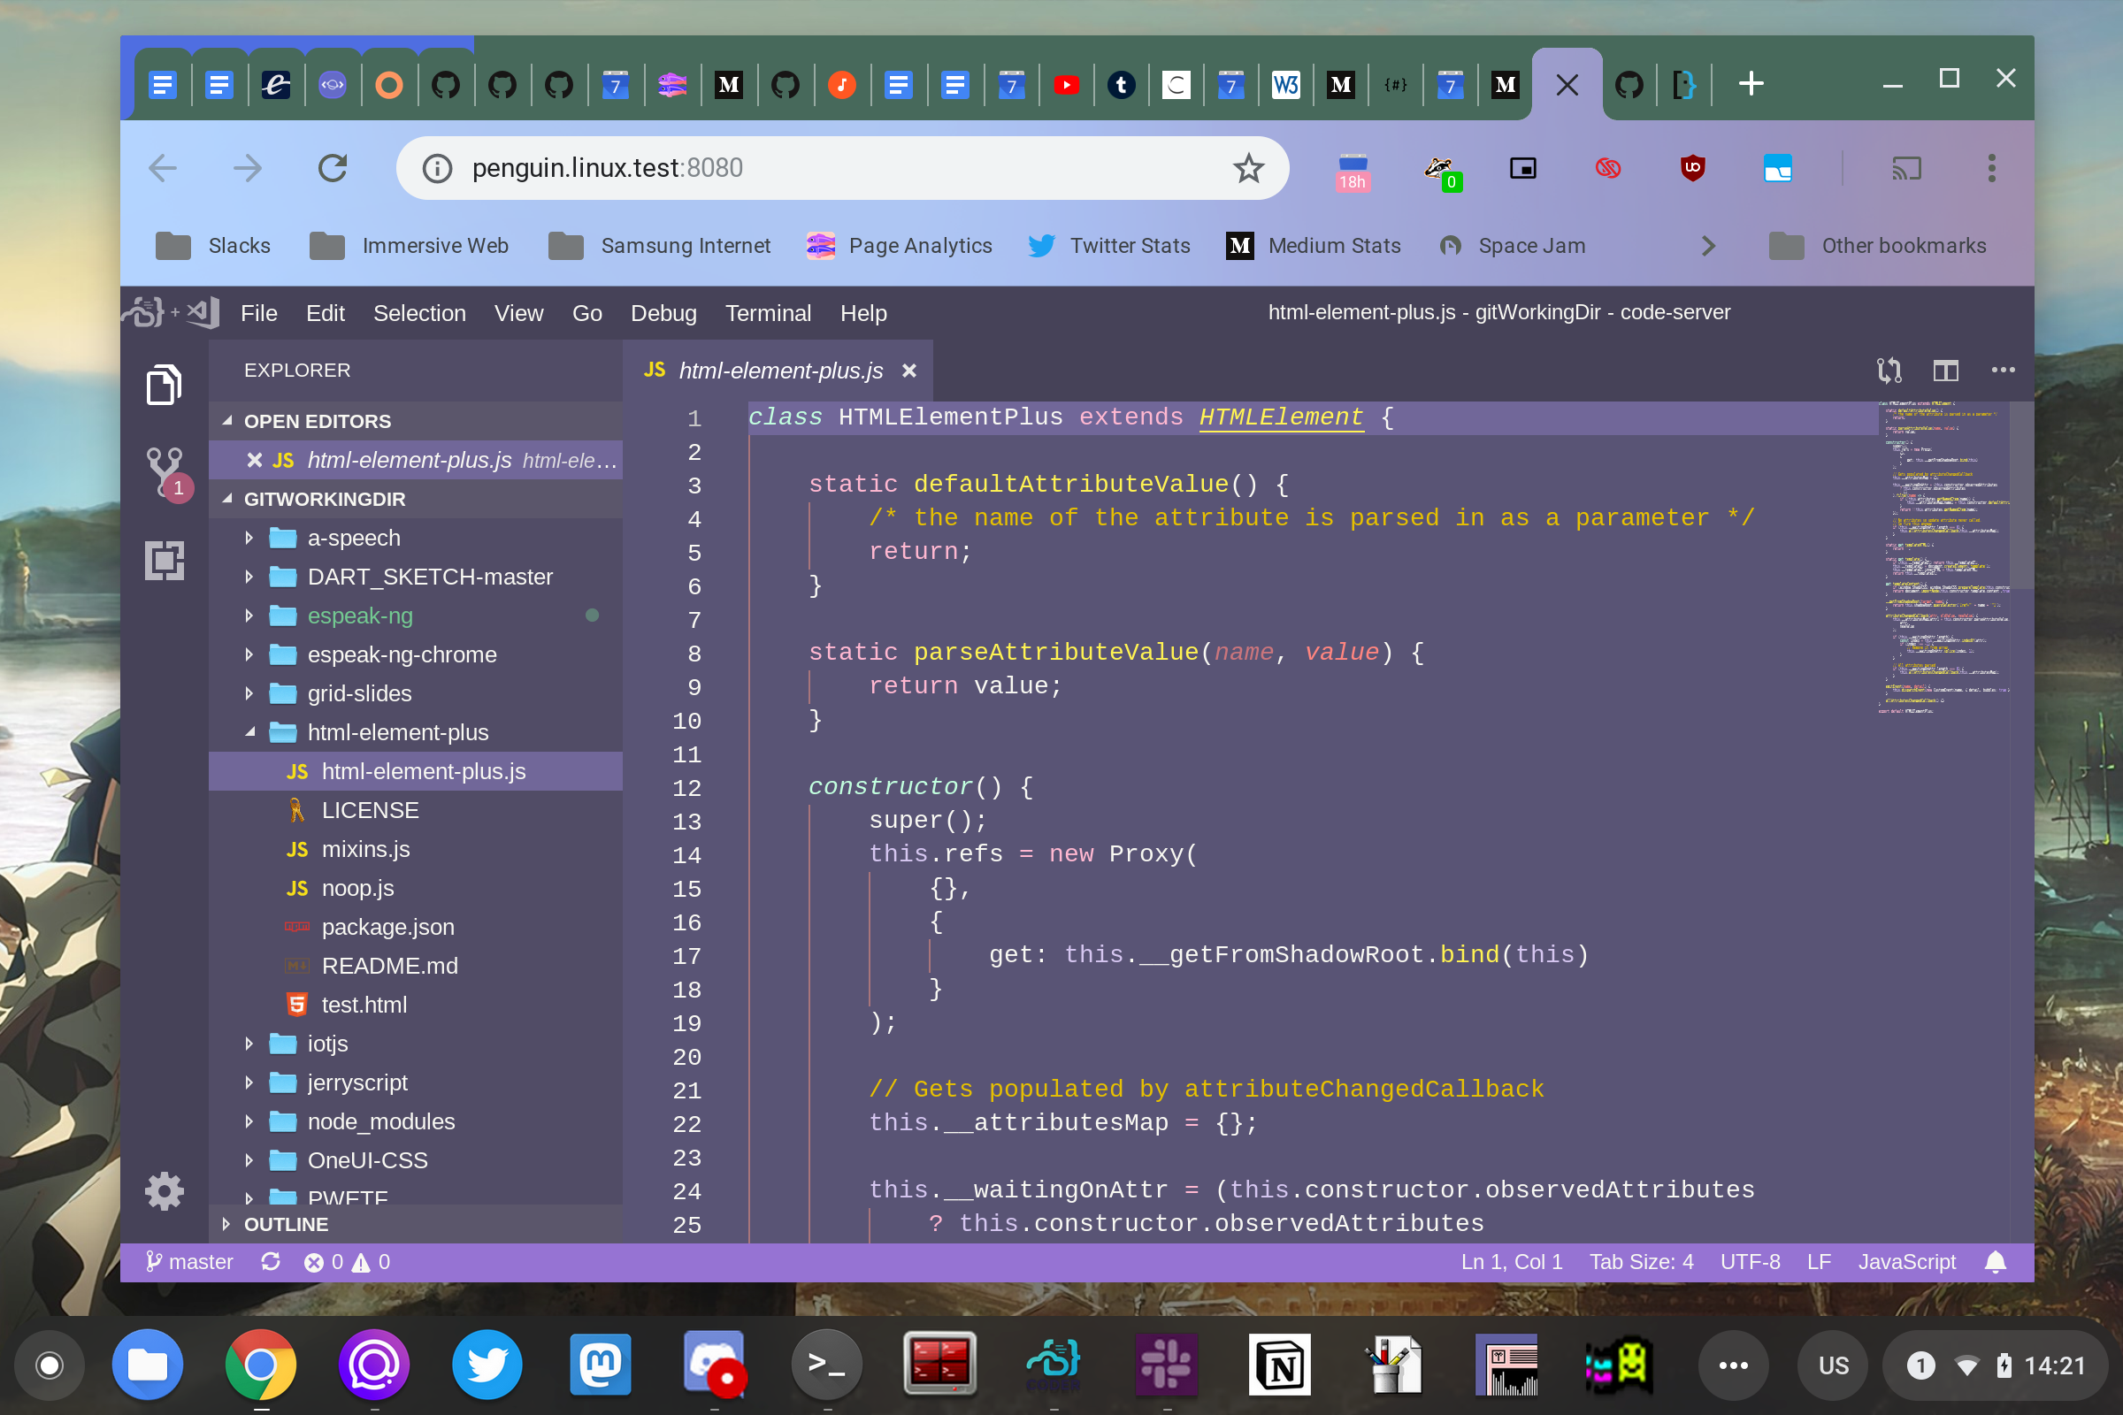This screenshot has height=1415, width=2123.
Task: Open the Extensions view icon
Action: tap(165, 562)
